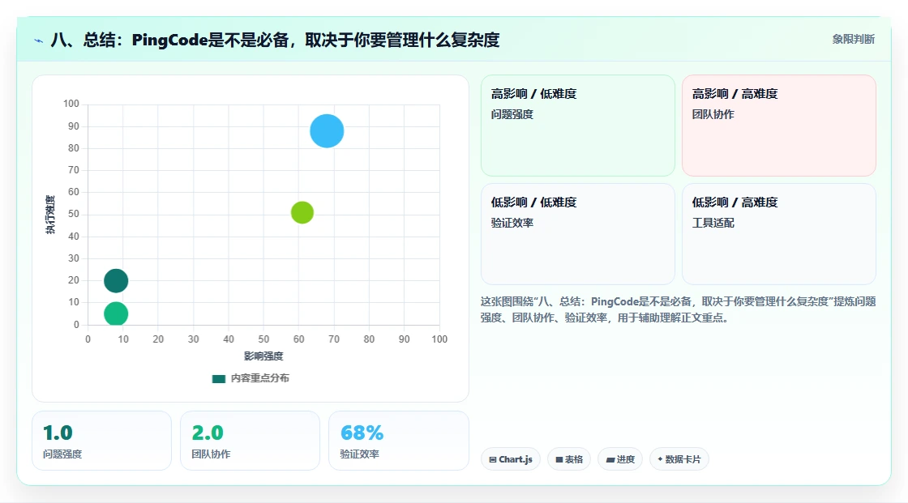The height and width of the screenshot is (503, 908).
Task: Select the 1.0 问题强度 stat card
Action: (x=102, y=441)
